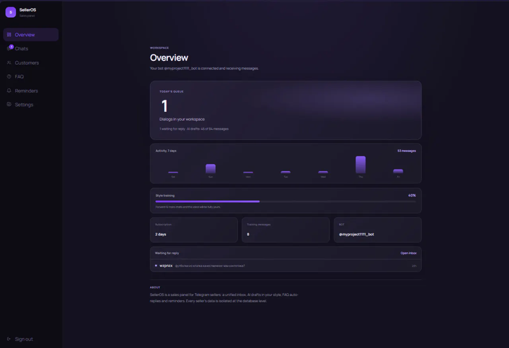
Task: Click the SellerOS description paragraph
Action: click(x=224, y=298)
